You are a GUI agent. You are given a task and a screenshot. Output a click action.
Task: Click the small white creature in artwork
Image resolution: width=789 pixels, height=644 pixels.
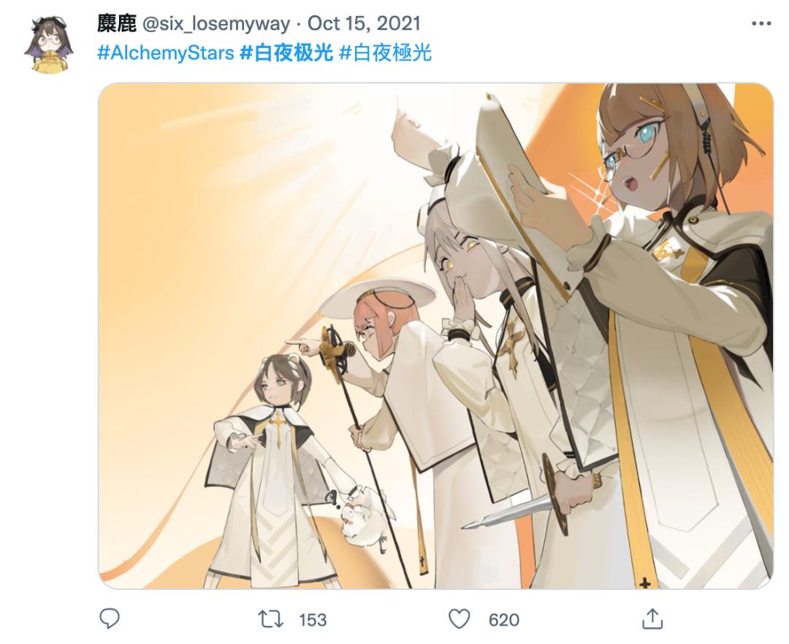click(x=365, y=518)
